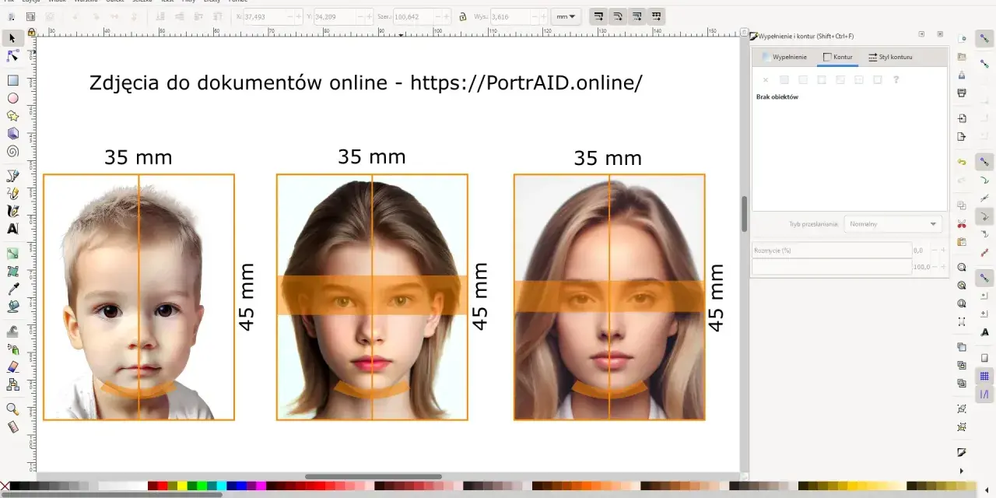Viewport: 996px width, 498px height.
Task: Toggle the guide lock above the tool bar
Action: (31, 32)
